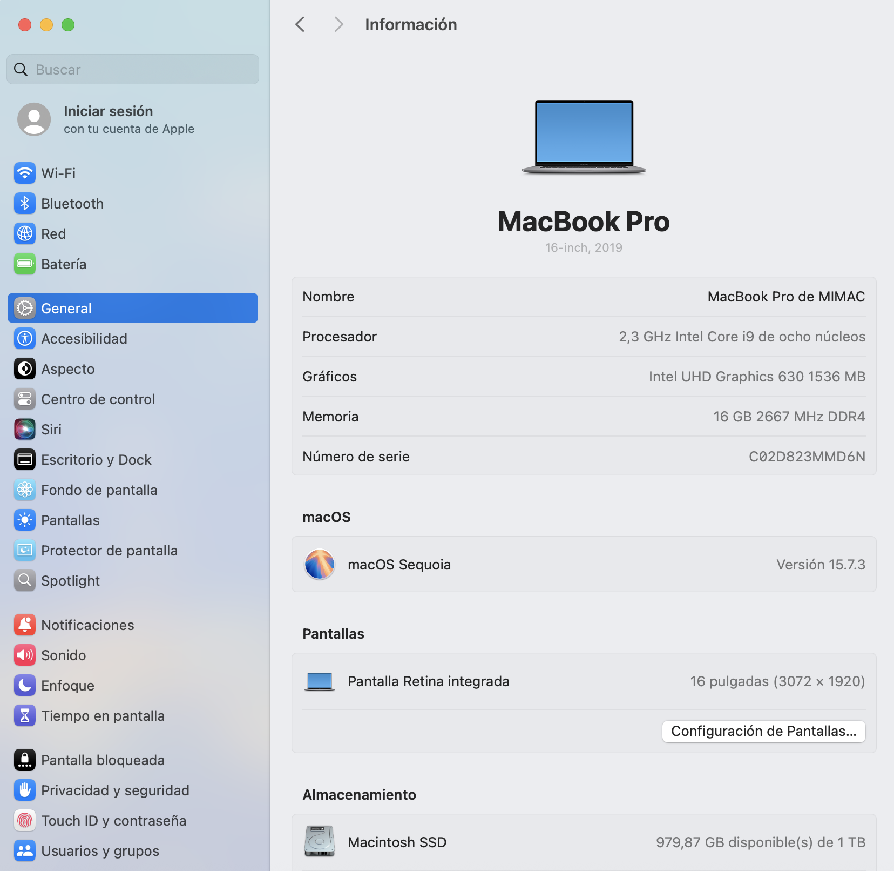
Task: Open Accesibilidad in the sidebar
Action: click(84, 339)
